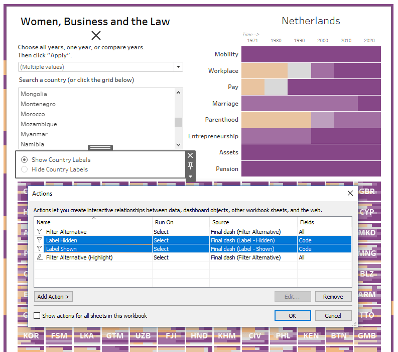The height and width of the screenshot is (352, 398).
Task: Click the pin icon on the label container
Action: (x=190, y=166)
